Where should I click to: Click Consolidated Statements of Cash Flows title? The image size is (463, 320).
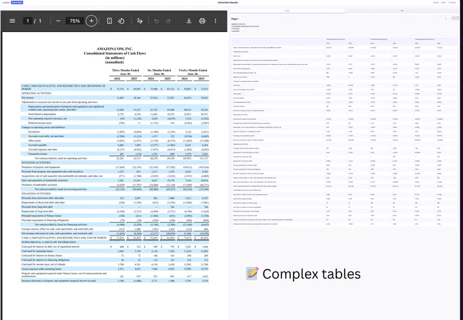tap(114, 53)
